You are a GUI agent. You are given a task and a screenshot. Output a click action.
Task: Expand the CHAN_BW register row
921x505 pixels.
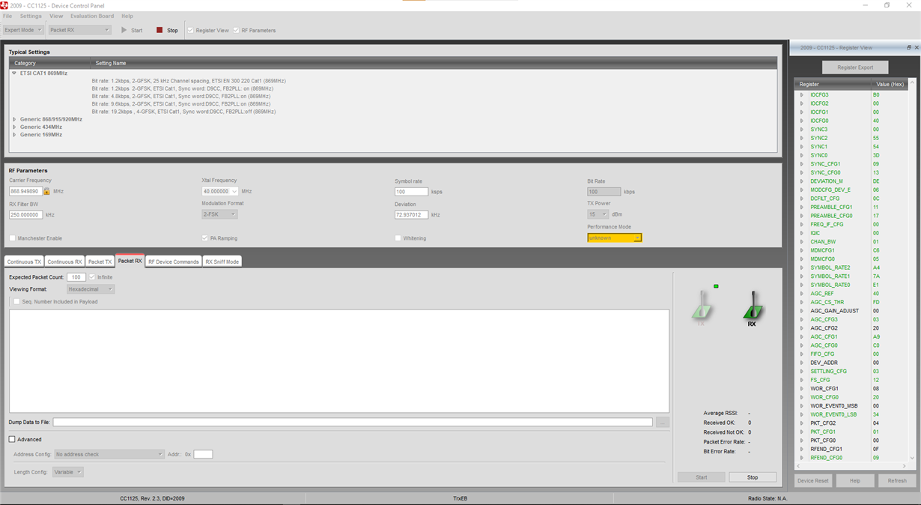801,242
